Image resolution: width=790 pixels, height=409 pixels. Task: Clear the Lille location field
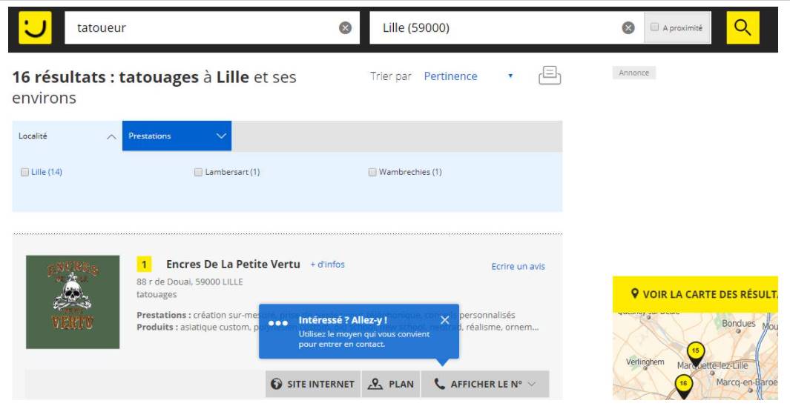click(x=628, y=28)
